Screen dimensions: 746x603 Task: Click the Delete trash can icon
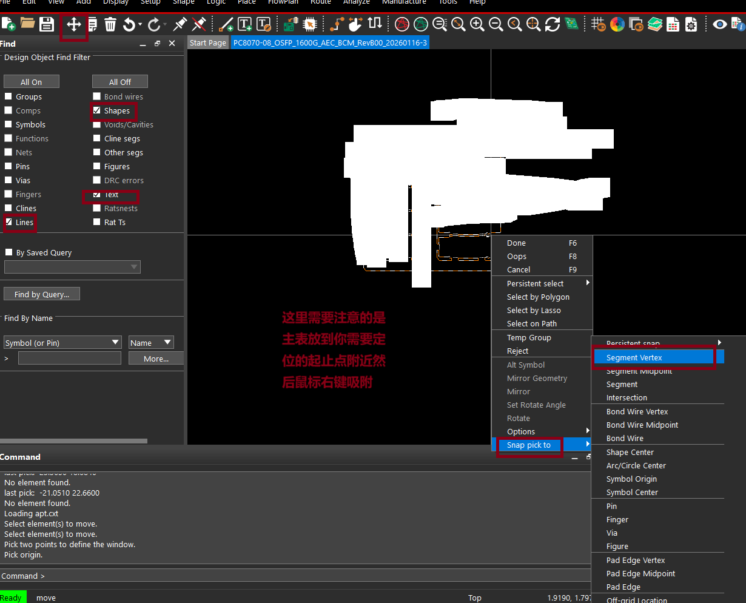point(110,24)
